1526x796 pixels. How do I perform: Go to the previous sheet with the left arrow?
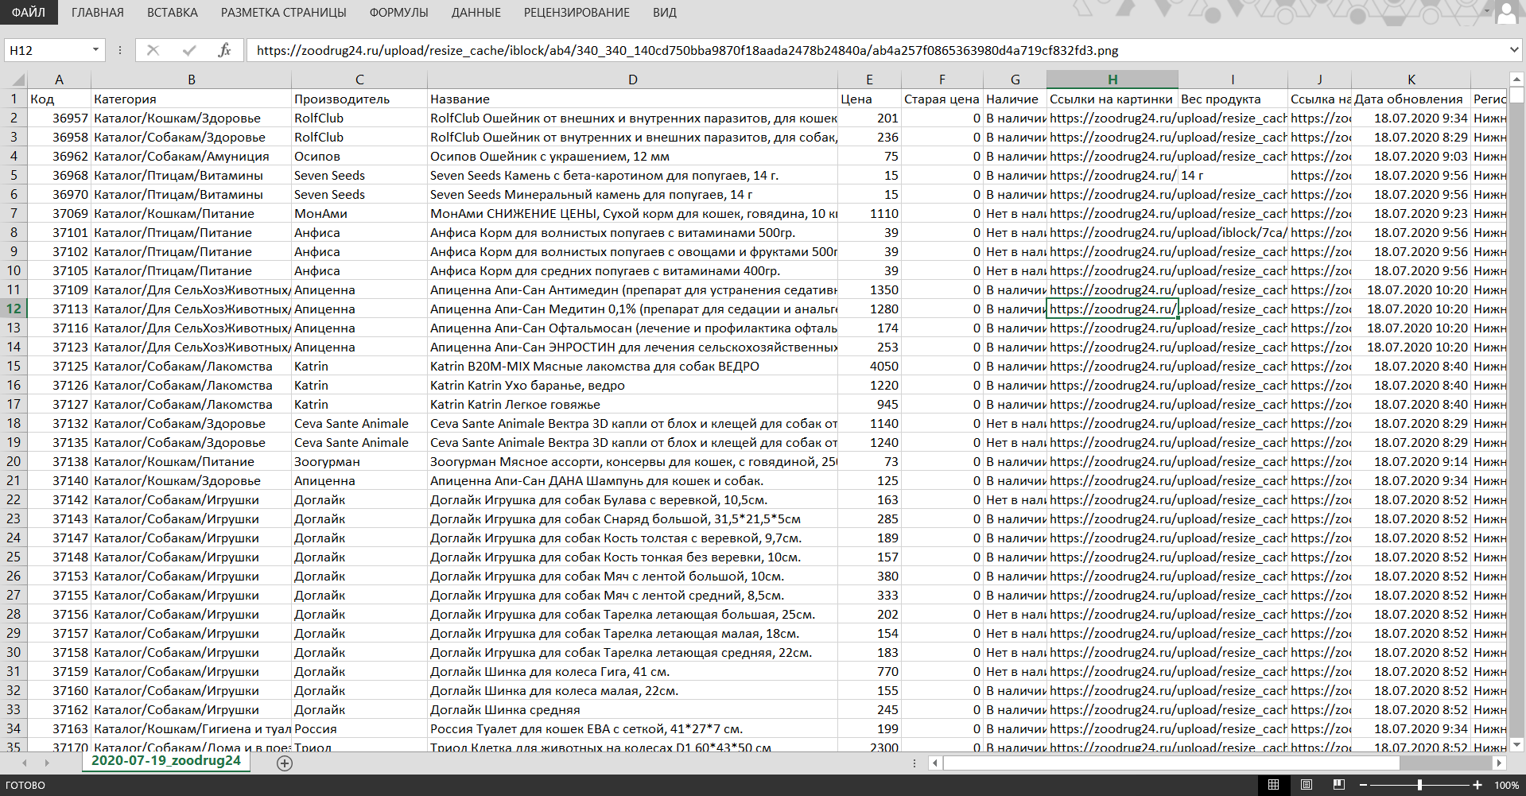[x=25, y=763]
